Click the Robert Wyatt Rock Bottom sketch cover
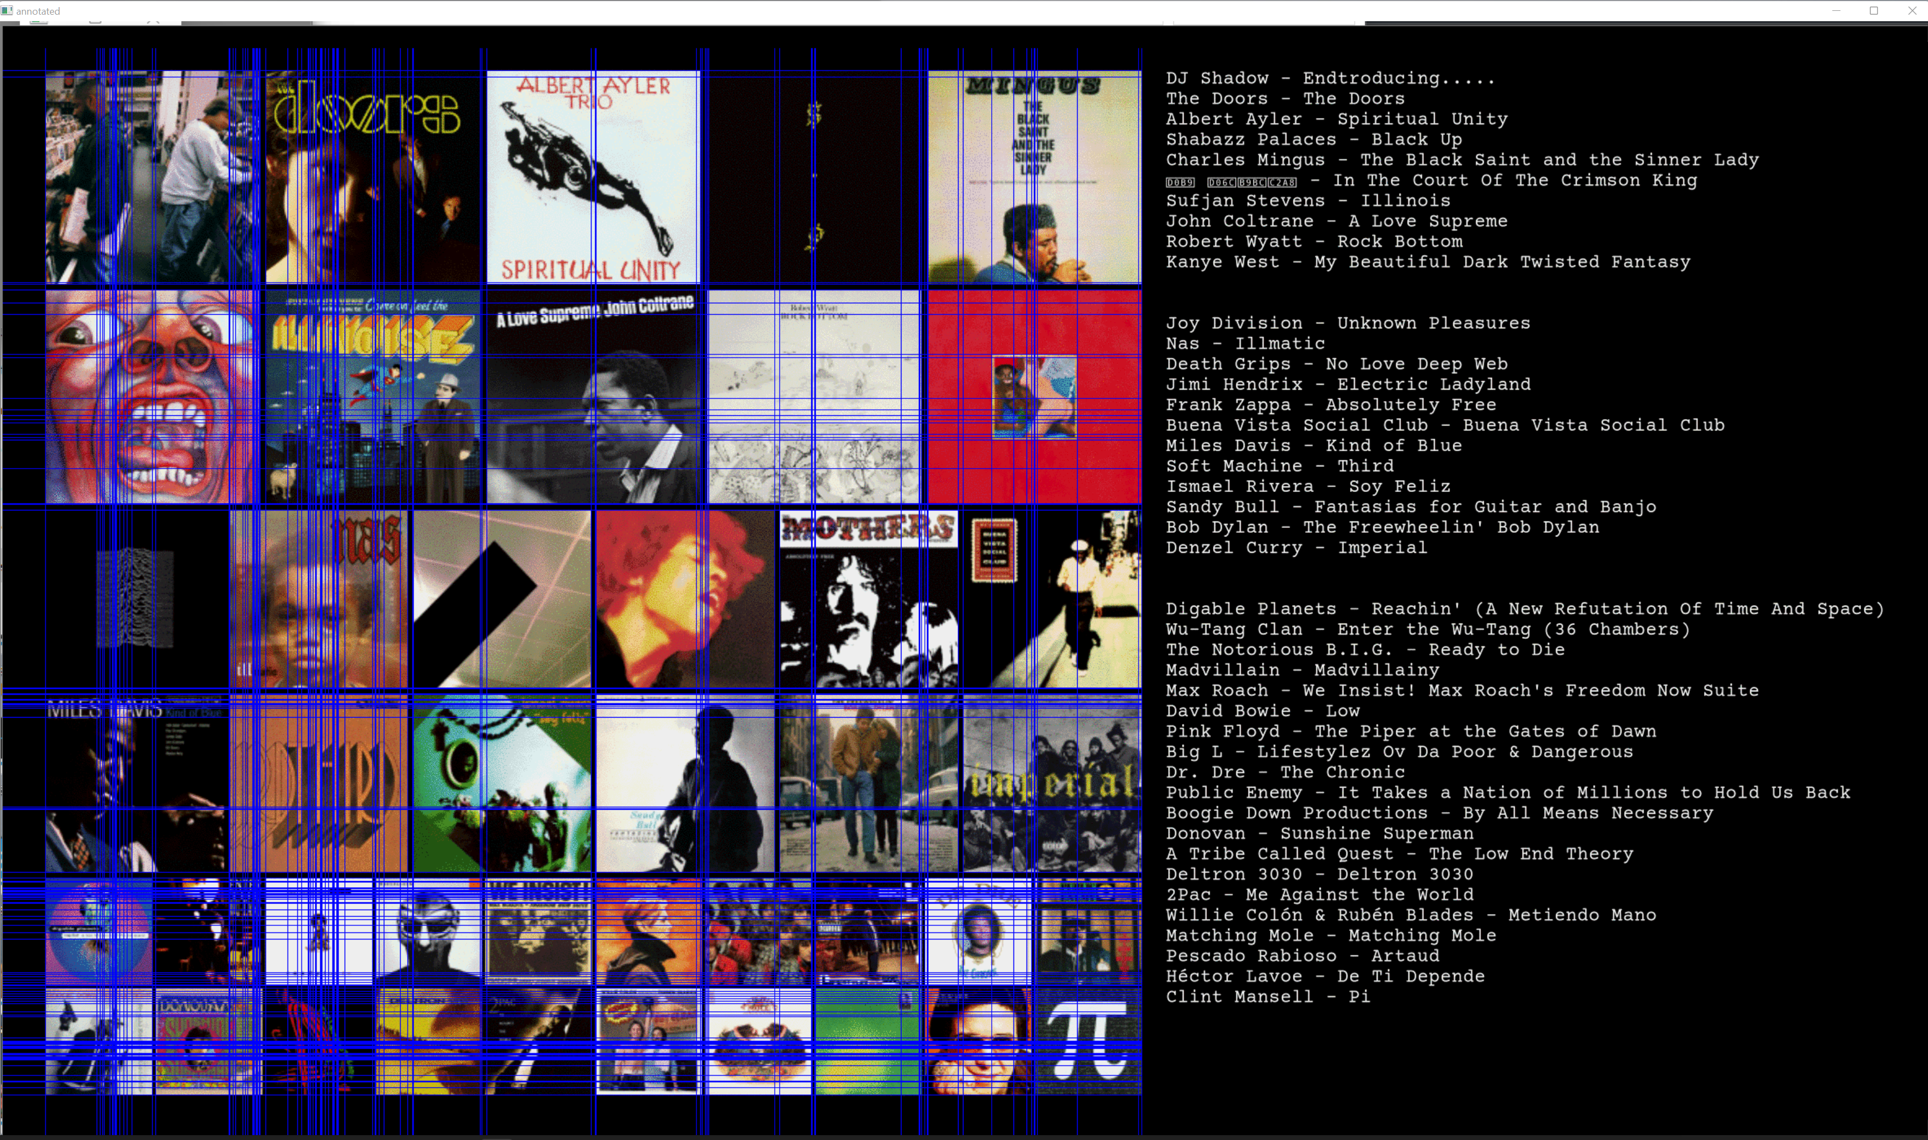 point(813,396)
